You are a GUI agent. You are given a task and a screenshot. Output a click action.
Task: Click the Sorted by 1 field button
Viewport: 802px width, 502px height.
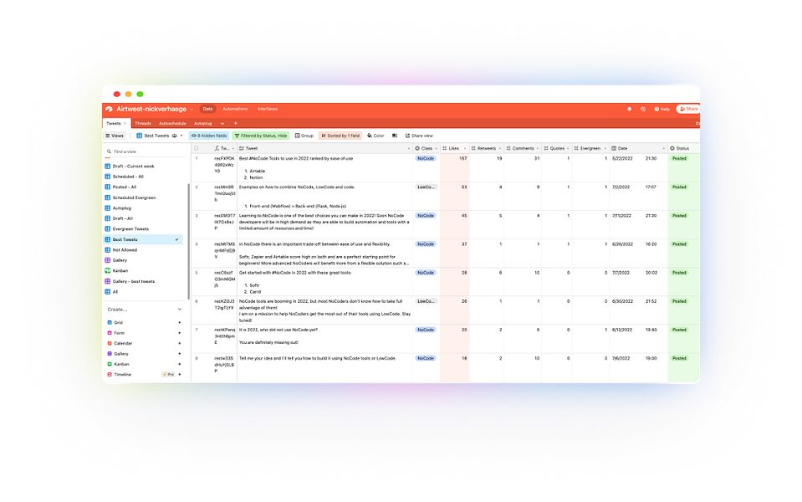[340, 136]
